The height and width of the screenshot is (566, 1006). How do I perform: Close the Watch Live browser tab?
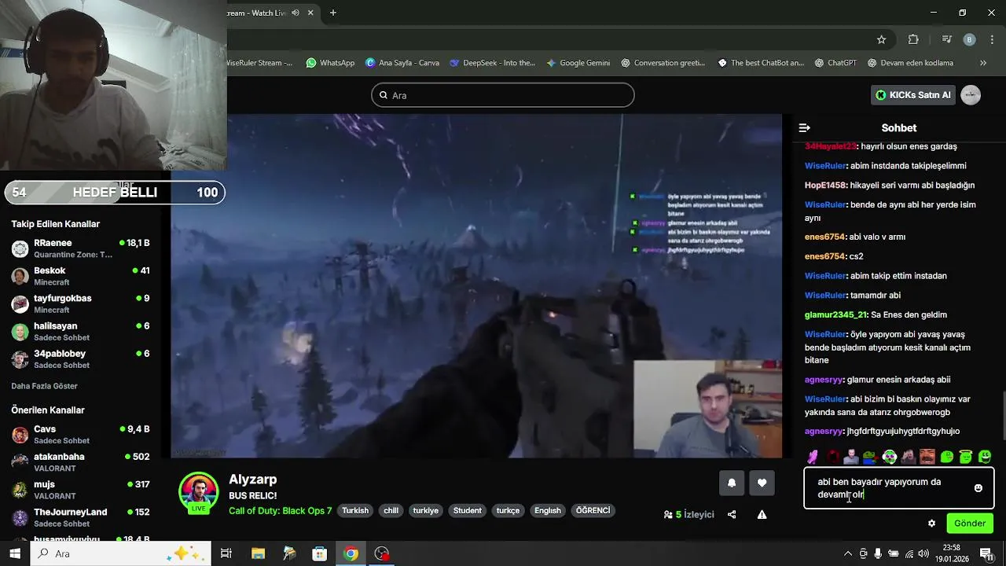[x=312, y=13]
